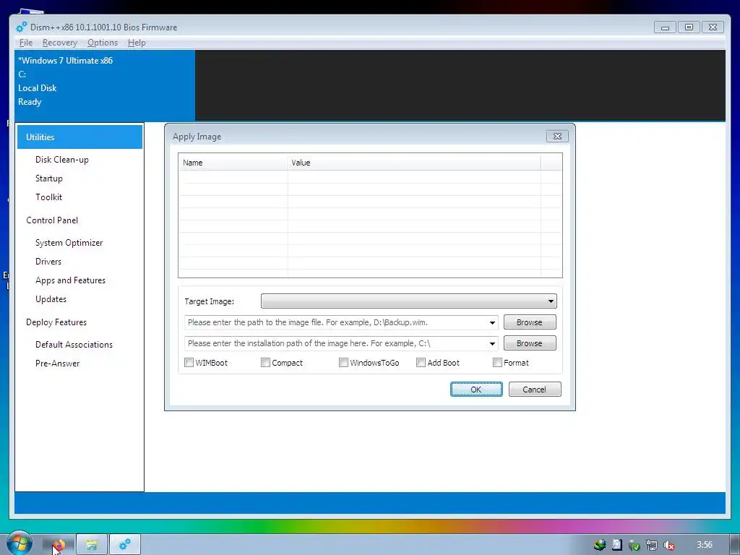The image size is (740, 555).
Task: Click the Utilities sidebar header
Action: (79, 137)
